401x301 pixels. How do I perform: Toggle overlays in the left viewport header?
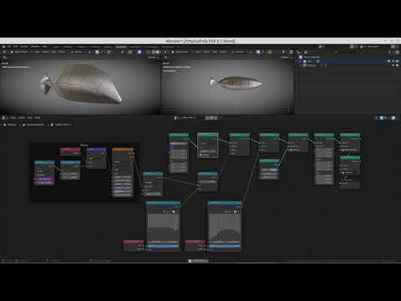point(140,52)
